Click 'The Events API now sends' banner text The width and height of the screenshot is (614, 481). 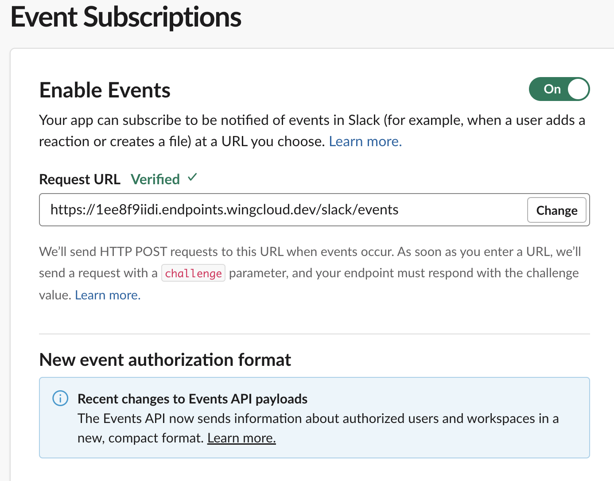pos(310,419)
